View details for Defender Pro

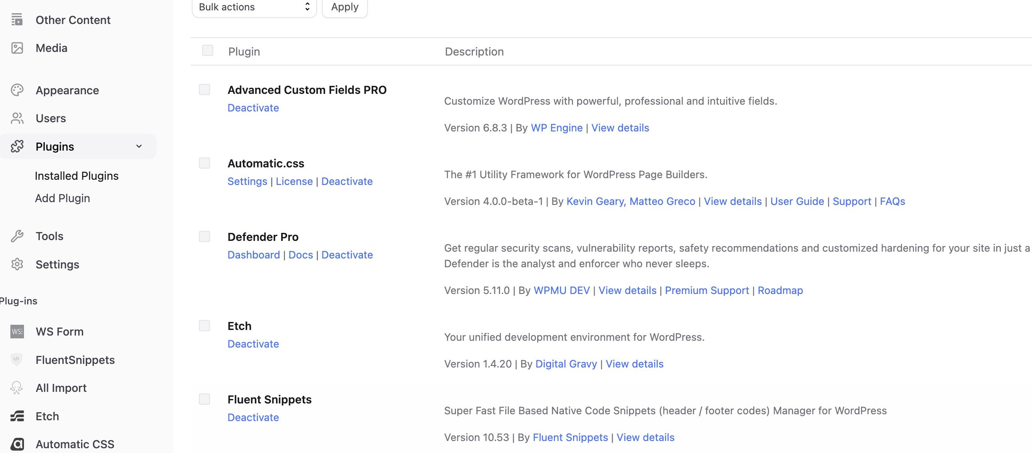(627, 290)
